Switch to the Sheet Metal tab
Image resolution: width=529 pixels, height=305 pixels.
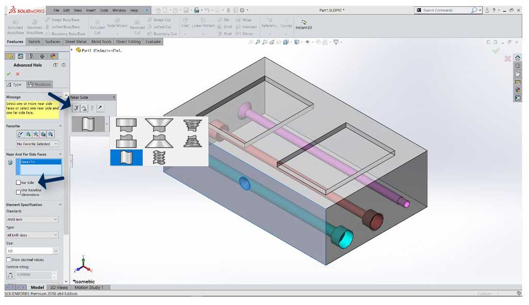75,41
